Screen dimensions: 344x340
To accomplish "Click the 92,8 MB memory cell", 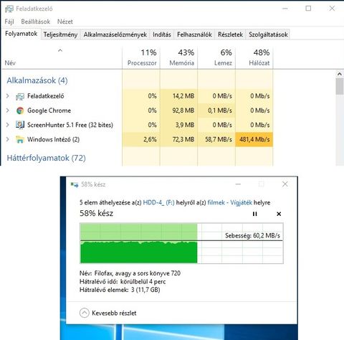I will (x=178, y=110).
